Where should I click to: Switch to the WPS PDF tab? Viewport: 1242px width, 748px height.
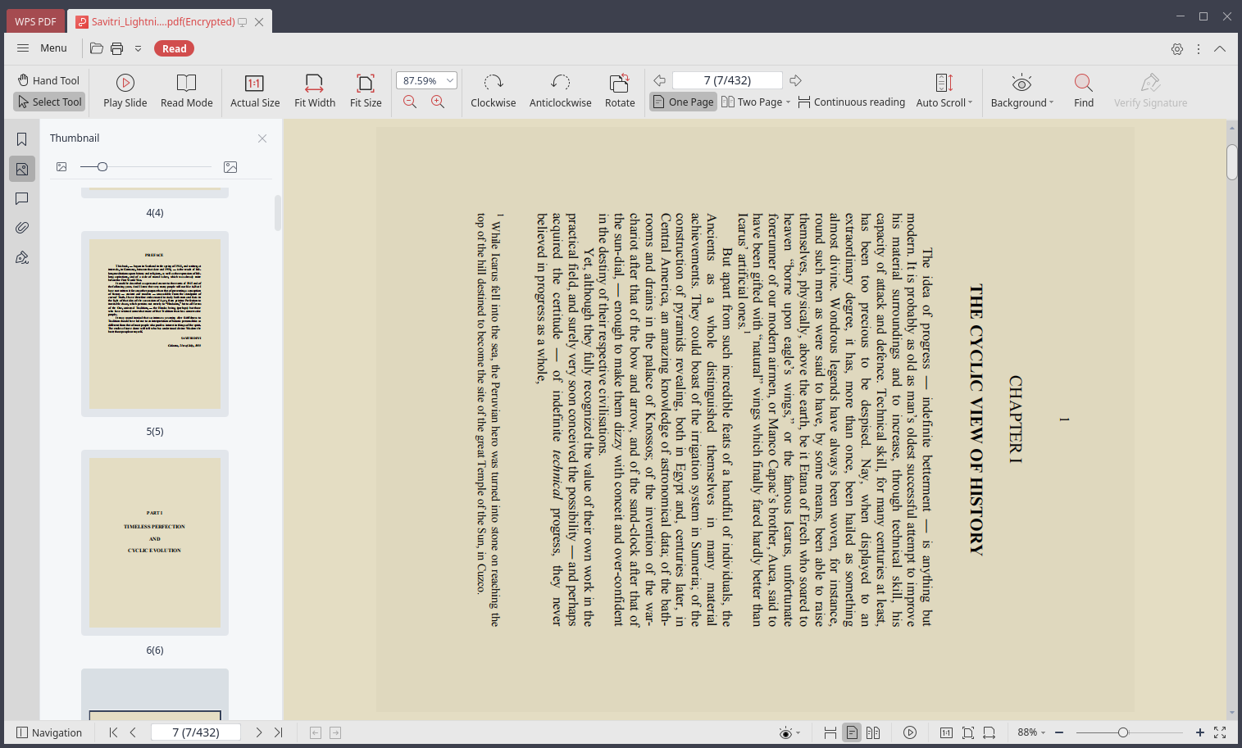(x=35, y=21)
